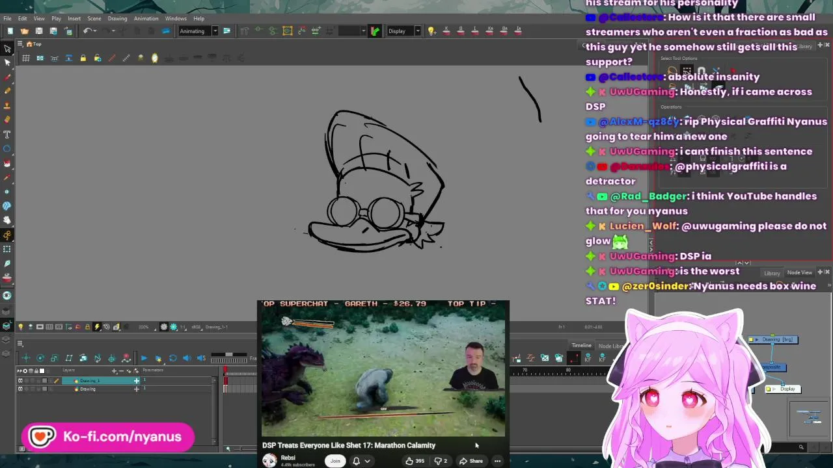Toggle the Loop playback icon
The image size is (833, 468).
pos(172,358)
